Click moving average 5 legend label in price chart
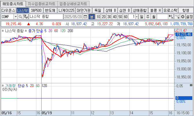Screen dimensions: 194x116 coord(45,31)
